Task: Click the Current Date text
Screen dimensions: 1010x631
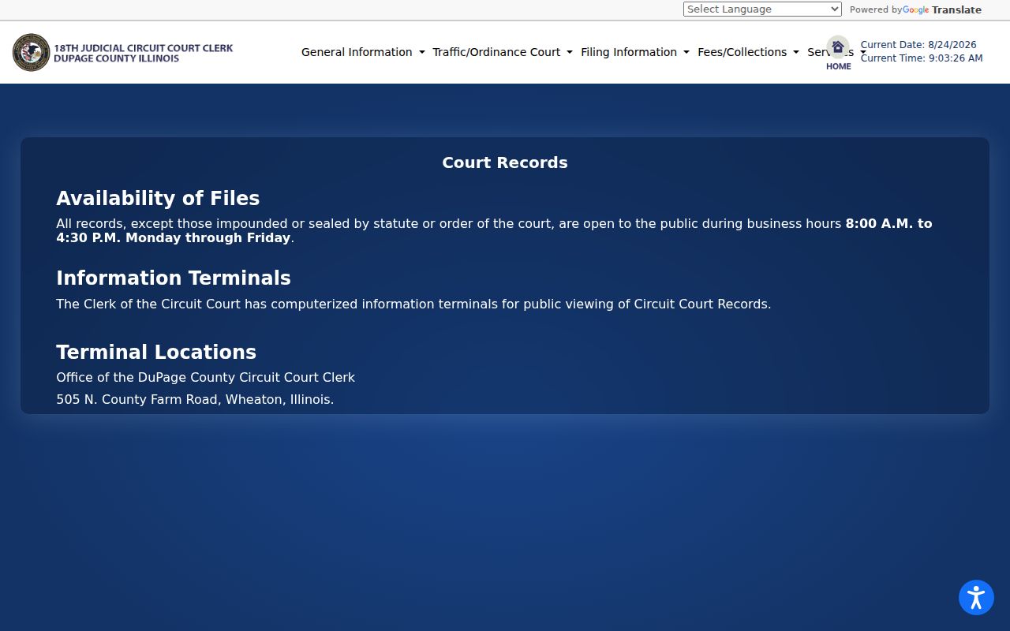Action: pyautogui.click(x=918, y=45)
